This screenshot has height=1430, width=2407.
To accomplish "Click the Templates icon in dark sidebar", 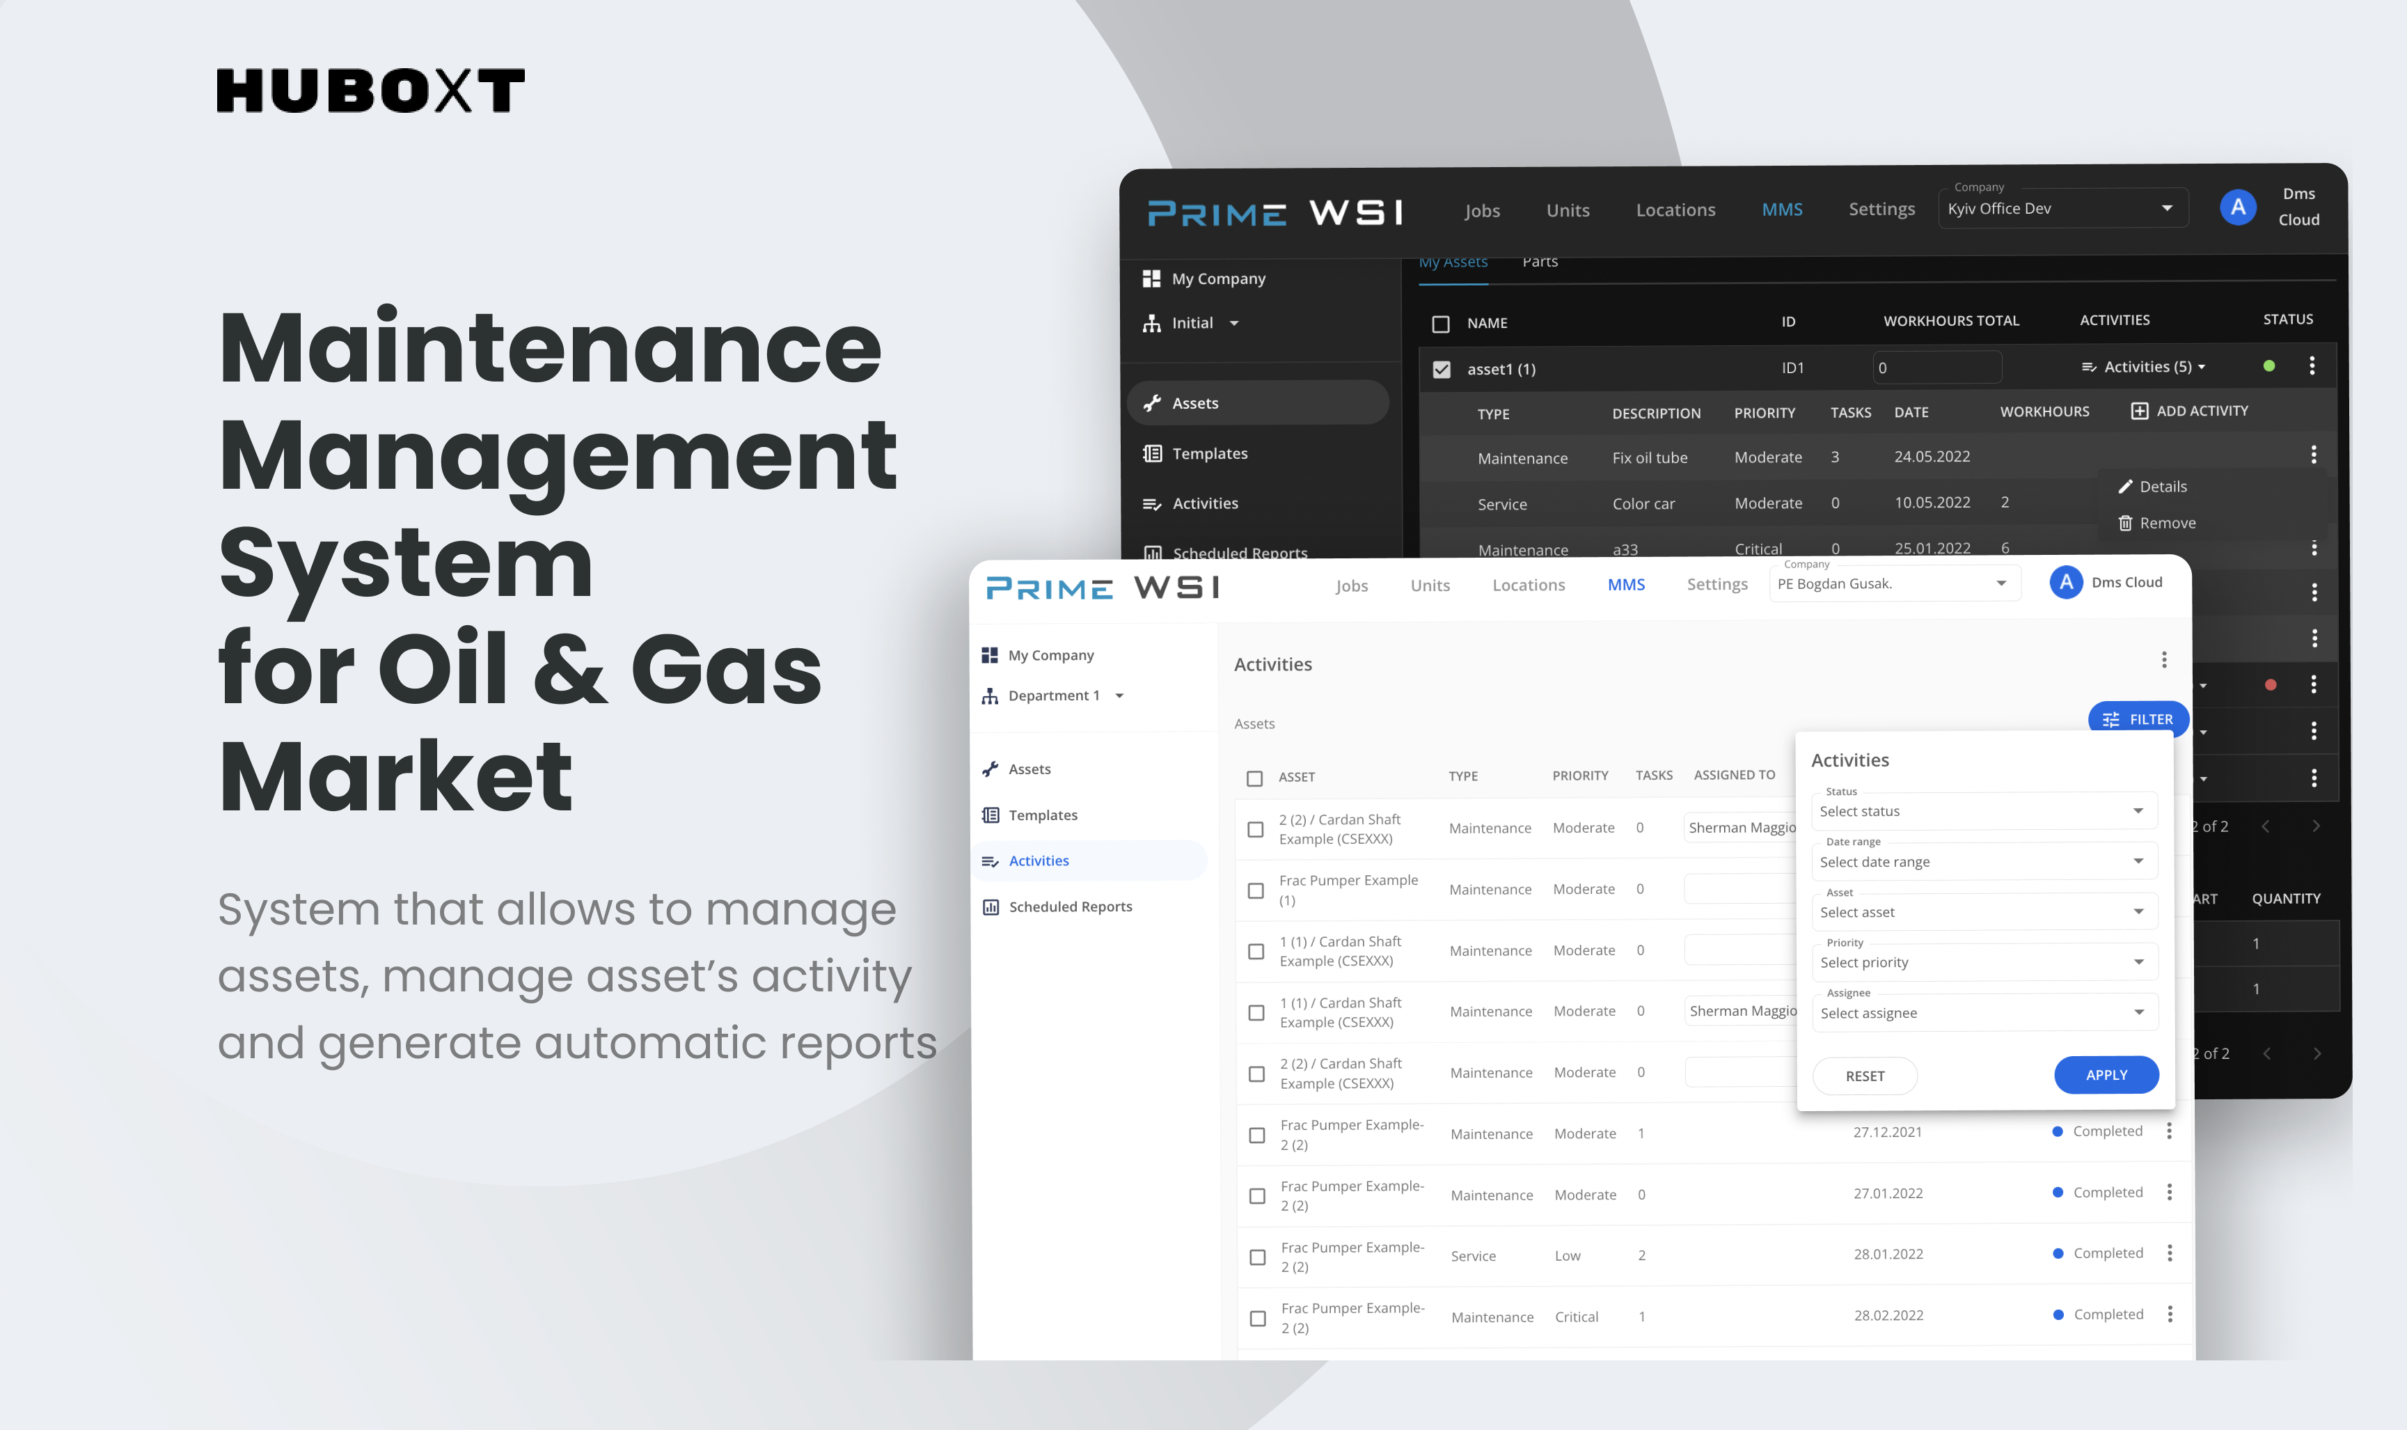I will tap(1151, 453).
